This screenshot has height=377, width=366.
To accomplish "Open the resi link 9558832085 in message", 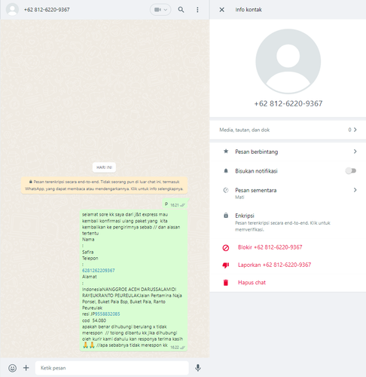I will click(107, 314).
